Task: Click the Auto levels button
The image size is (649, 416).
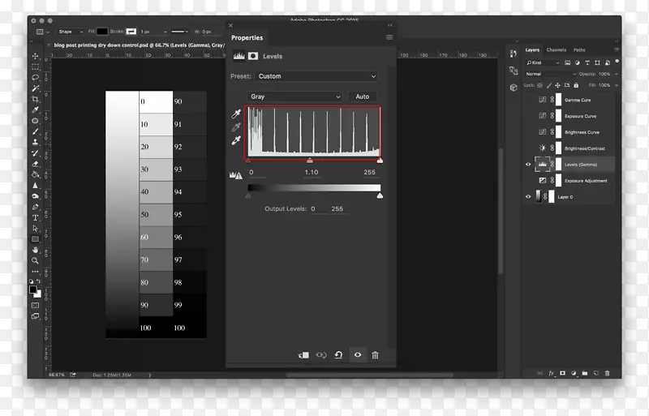Action: 363,96
